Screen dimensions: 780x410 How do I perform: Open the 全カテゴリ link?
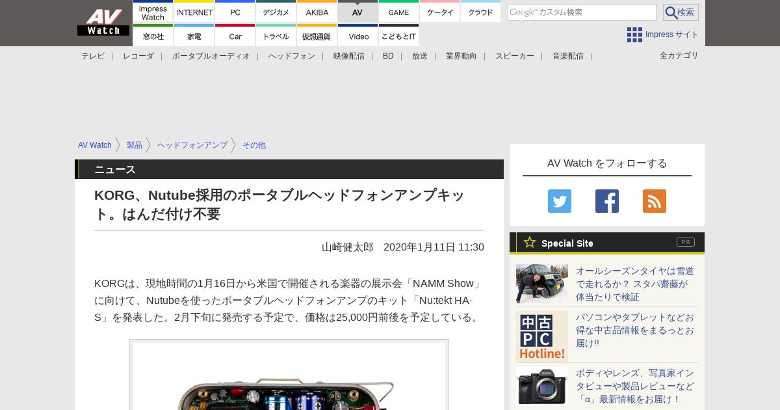point(679,55)
